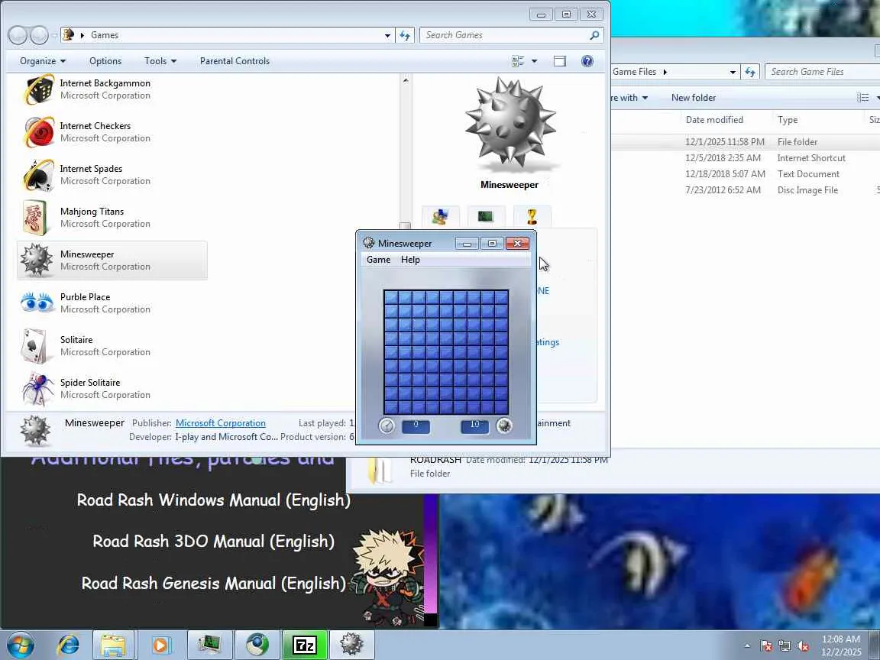Image resolution: width=880 pixels, height=660 pixels.
Task: Click the Minesweeper timer clock icon
Action: coord(387,426)
